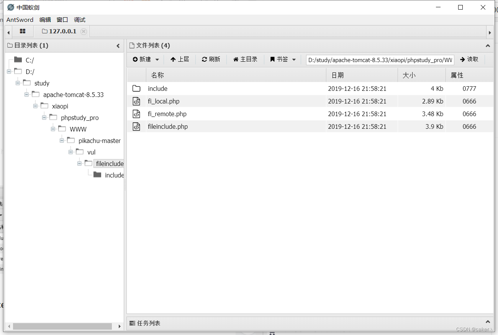This screenshot has height=335, width=498.
Task: Collapse the fileinclude tree node
Action: [79, 164]
